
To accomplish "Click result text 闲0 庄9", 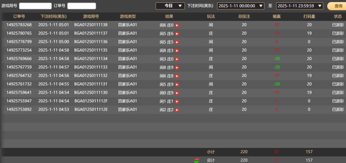I will [167, 93].
